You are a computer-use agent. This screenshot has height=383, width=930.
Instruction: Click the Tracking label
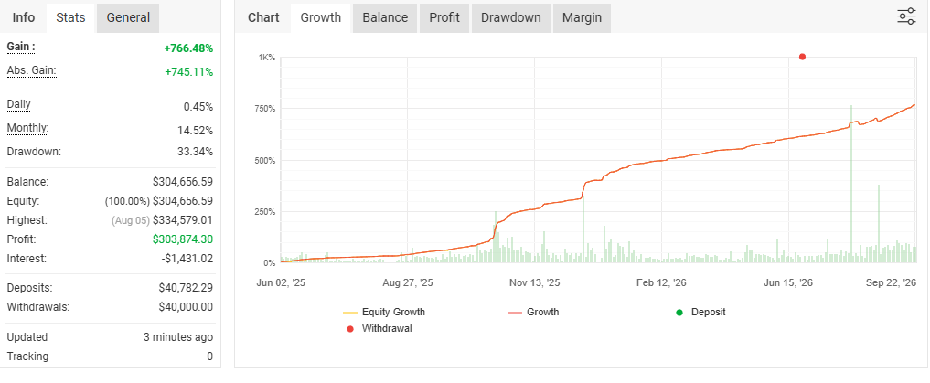tap(27, 356)
